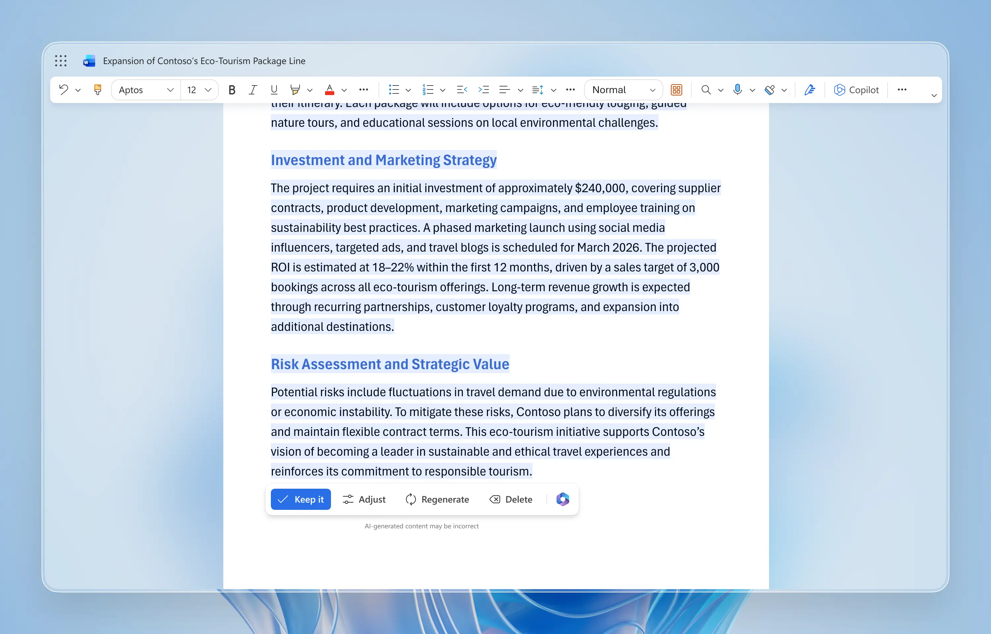Click the Decrease Indent icon
Viewport: 991px width, 634px height.
tap(462, 90)
